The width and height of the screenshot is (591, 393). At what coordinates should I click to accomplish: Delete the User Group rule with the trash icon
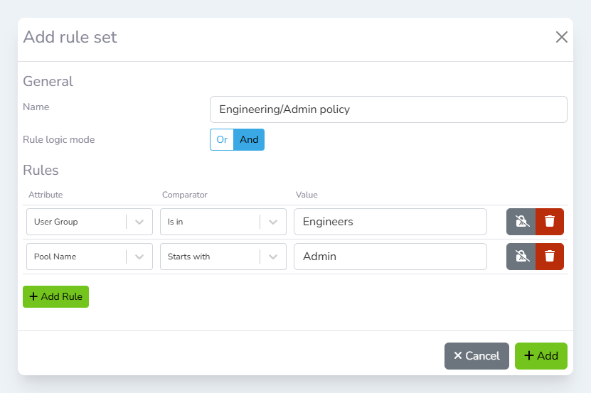click(550, 222)
